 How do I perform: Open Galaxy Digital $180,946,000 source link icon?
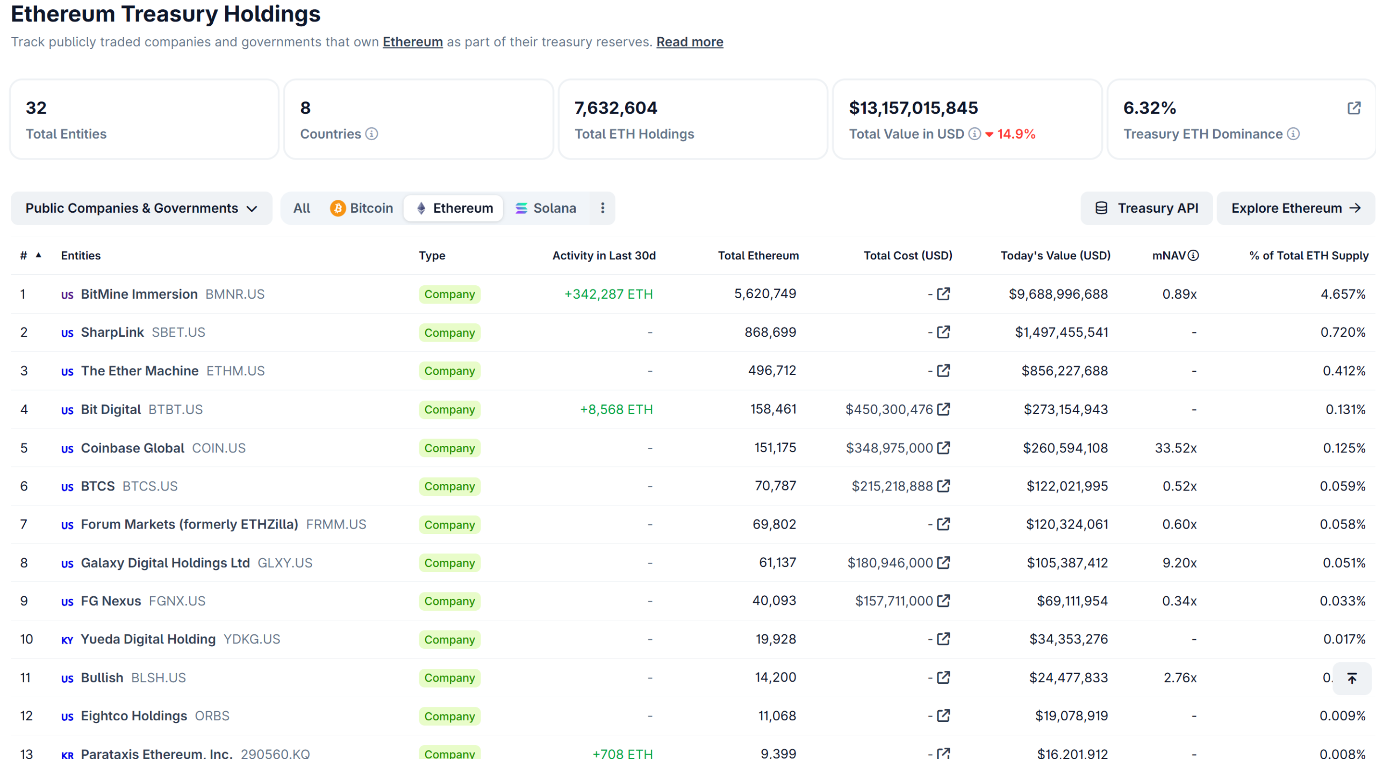[x=943, y=563]
